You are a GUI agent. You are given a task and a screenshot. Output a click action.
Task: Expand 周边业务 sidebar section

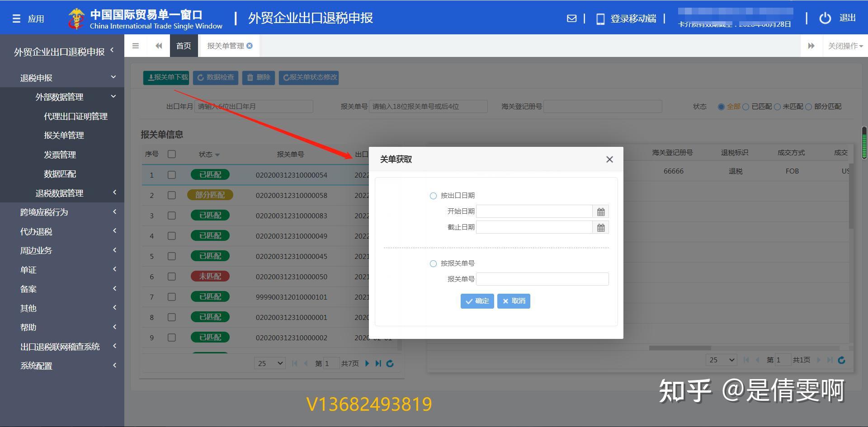114,250
